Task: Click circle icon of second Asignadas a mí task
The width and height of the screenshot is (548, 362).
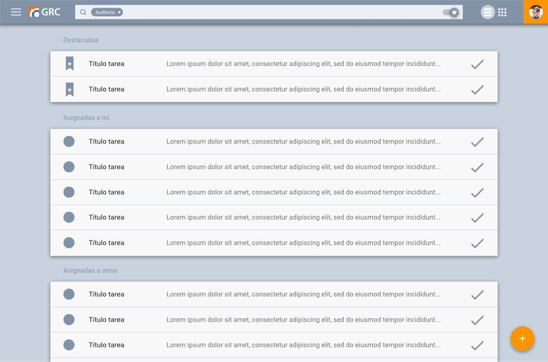Action: [x=69, y=167]
